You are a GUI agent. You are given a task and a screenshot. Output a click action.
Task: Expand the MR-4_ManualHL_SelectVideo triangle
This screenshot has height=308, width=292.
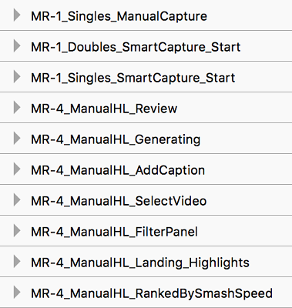[17, 200]
